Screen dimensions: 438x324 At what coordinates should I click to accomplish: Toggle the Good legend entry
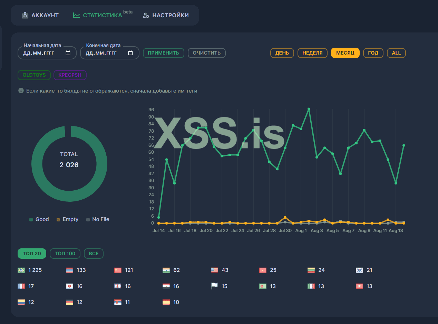pos(39,219)
